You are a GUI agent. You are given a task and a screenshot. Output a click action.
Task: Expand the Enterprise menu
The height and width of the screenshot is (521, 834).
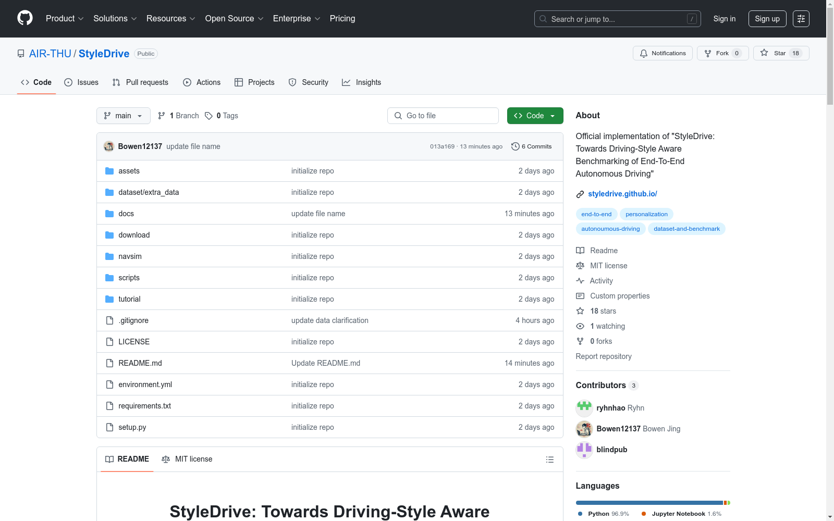[297, 19]
